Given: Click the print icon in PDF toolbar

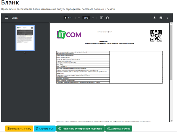Looking at the screenshot, I should click(x=161, y=18).
